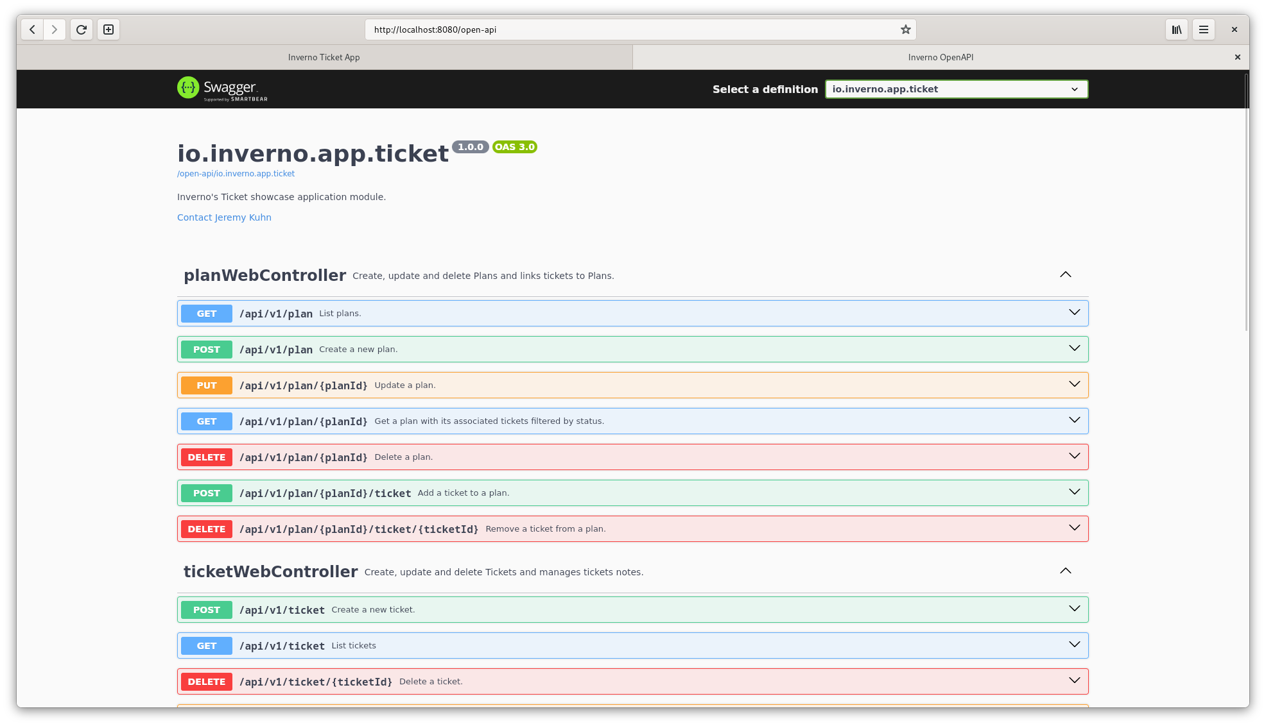Expand DELETE Delete a ticket chevron
Viewport: 1266px width, 726px height.
[x=1074, y=680]
